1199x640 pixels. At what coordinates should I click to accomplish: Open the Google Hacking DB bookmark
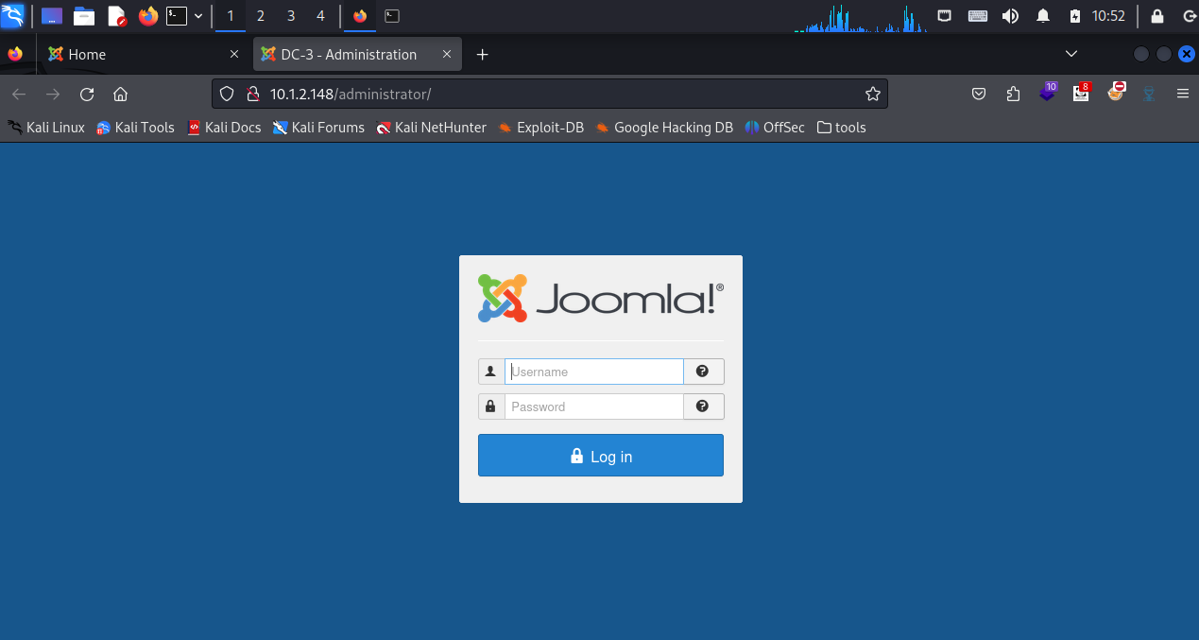tap(664, 127)
